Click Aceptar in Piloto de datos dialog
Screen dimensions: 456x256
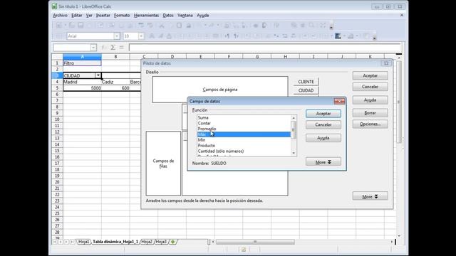click(370, 75)
